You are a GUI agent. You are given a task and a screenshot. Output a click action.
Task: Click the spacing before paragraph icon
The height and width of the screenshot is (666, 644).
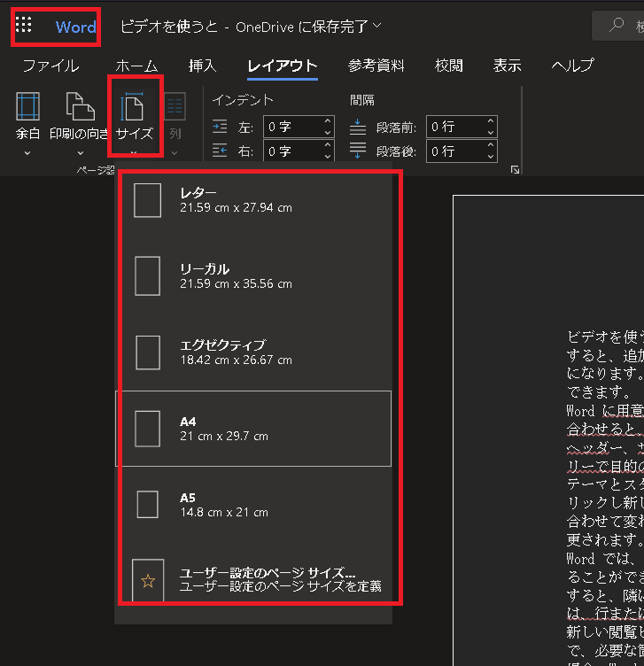358,127
